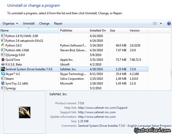
Task: Click the 2.6.5150 version cell
Action: pos(135,45)
